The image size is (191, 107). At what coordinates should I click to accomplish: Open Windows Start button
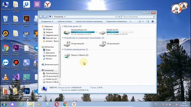click(4, 104)
